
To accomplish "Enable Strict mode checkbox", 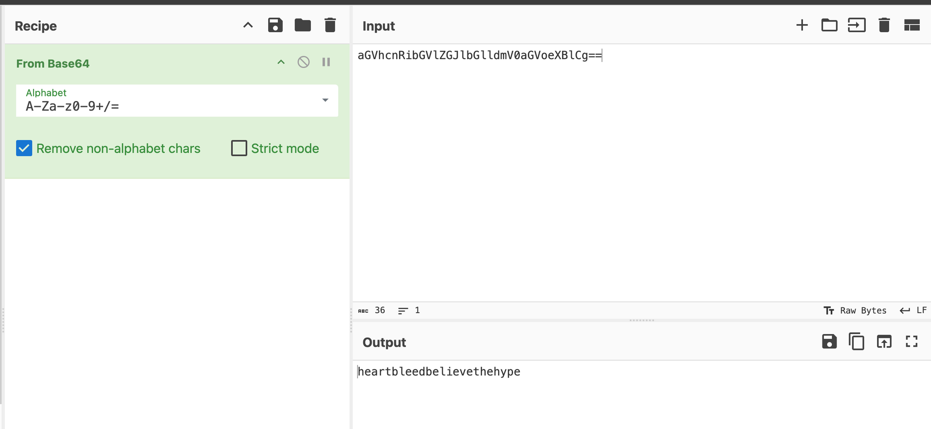I will click(x=239, y=148).
